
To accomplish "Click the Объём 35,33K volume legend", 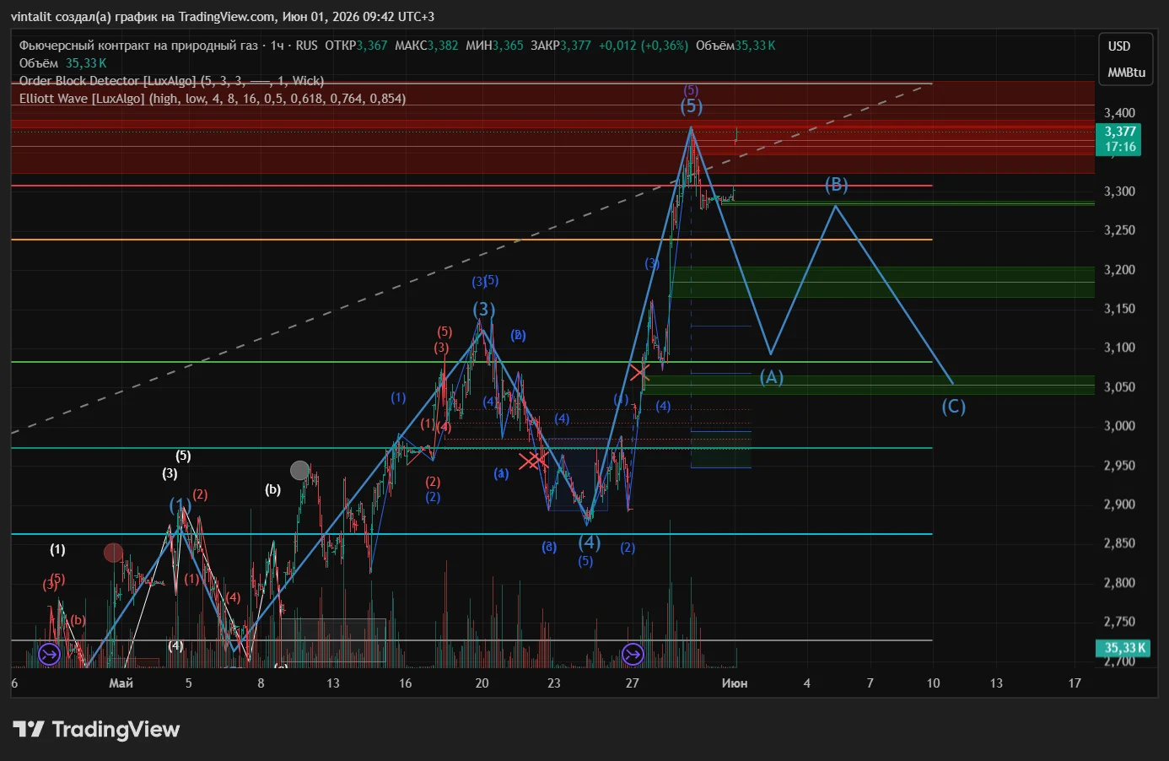I will click(x=63, y=63).
